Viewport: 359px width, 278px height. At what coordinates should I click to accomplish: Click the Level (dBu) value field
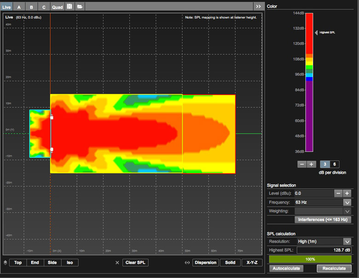(x=314, y=193)
